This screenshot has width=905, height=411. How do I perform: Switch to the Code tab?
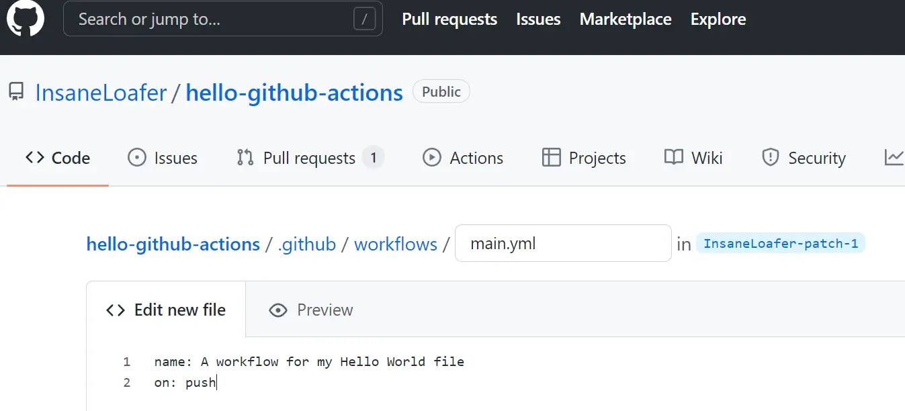58,158
